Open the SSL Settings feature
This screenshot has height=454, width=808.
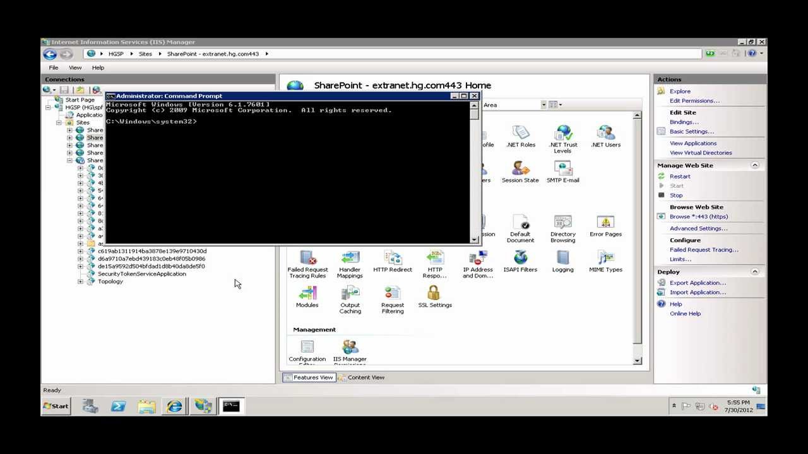click(x=435, y=297)
